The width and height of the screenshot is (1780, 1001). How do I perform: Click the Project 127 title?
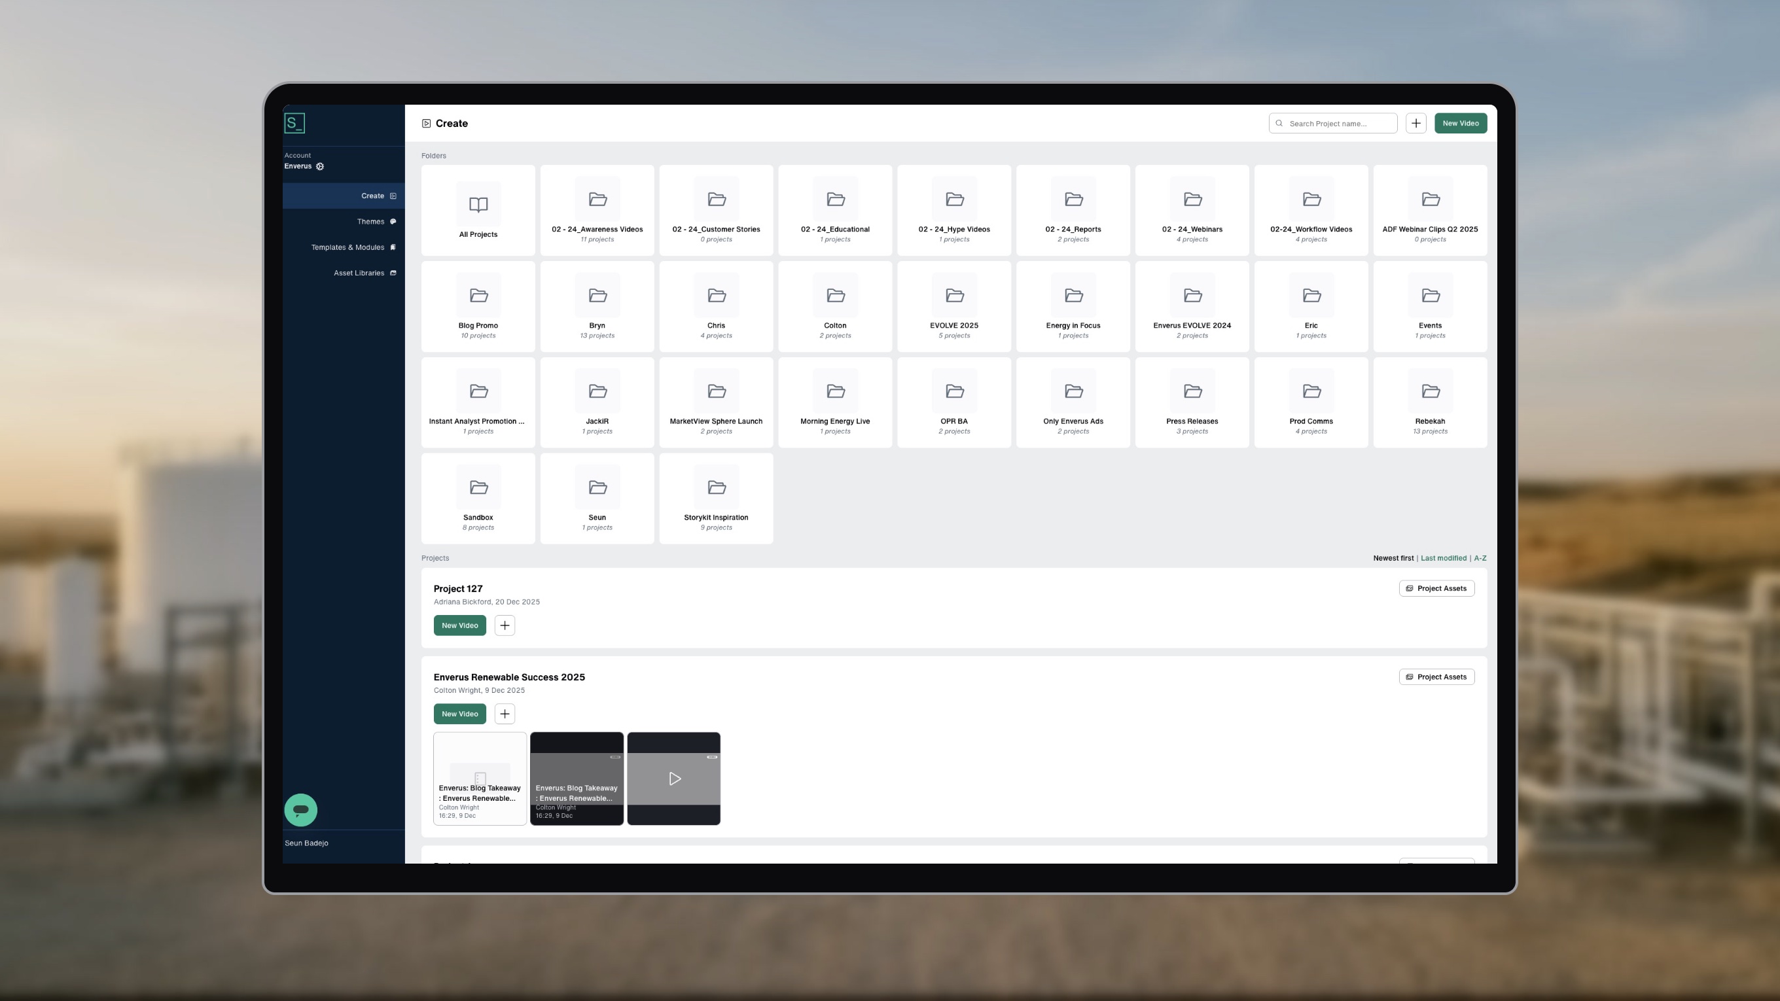coord(458,589)
